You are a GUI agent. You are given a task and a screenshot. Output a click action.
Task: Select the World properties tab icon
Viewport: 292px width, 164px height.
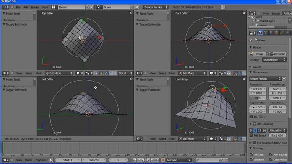pos(271,33)
